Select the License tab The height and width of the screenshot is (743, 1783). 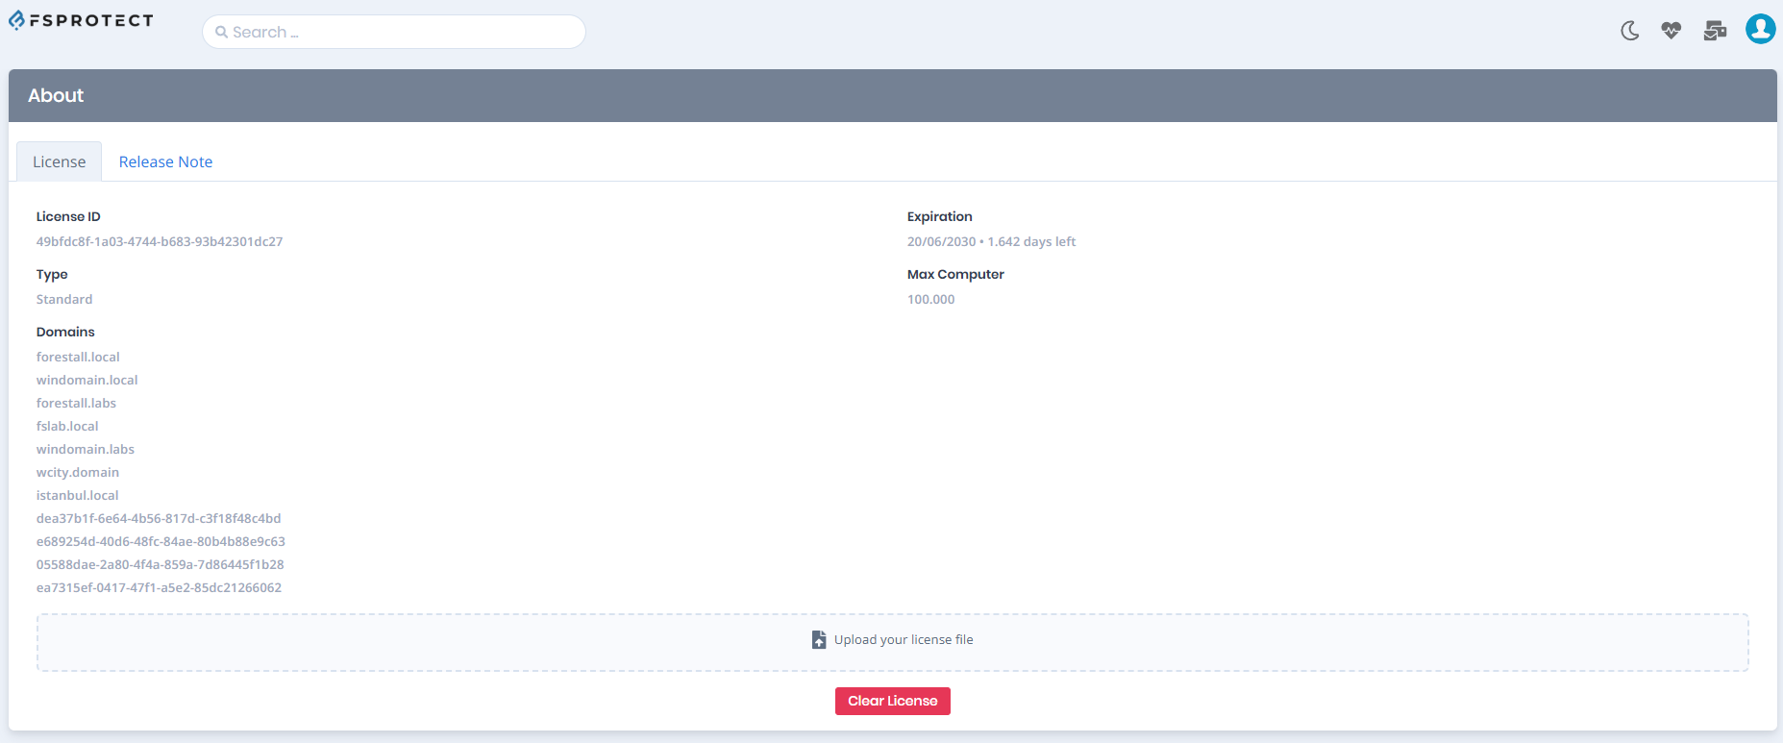(x=59, y=161)
